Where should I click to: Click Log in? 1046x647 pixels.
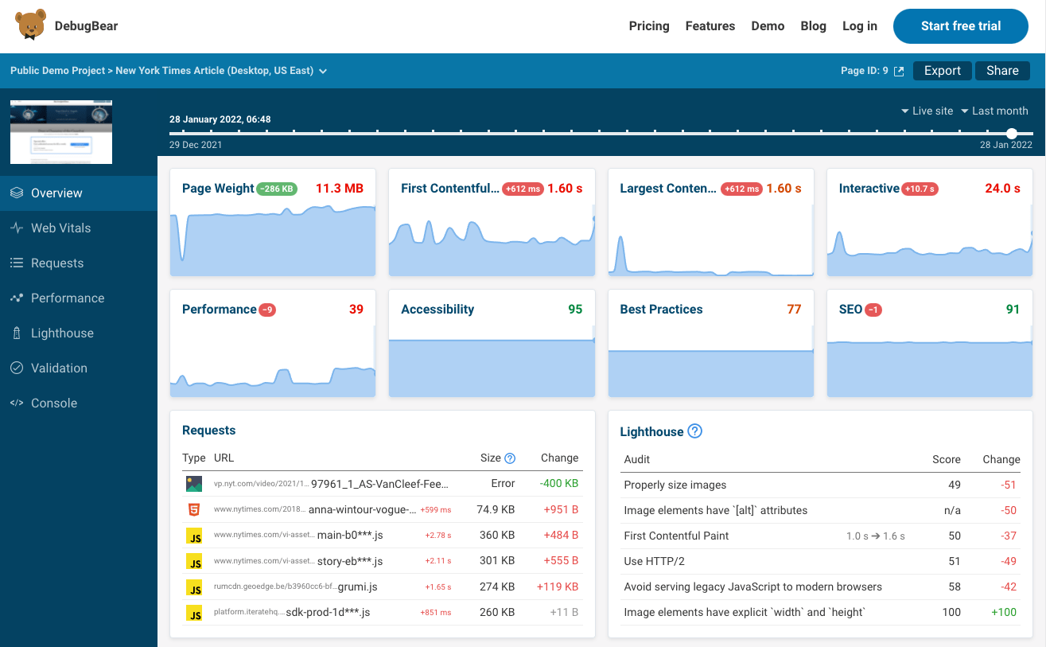pos(860,26)
